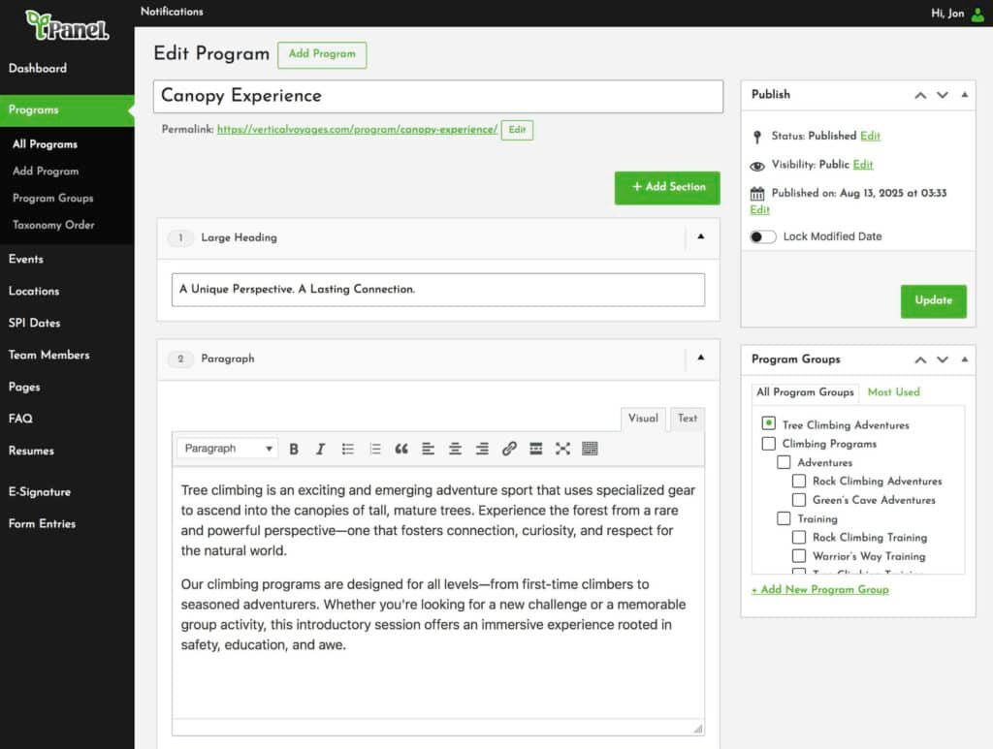993x749 pixels.
Task: Apply blockquote formatting
Action: coord(401,449)
